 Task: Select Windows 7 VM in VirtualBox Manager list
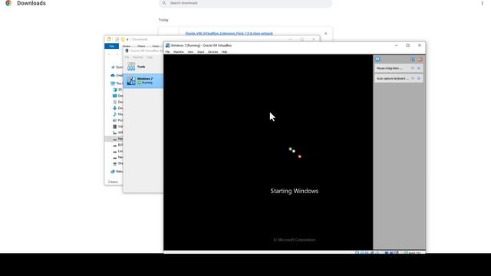pos(143,80)
